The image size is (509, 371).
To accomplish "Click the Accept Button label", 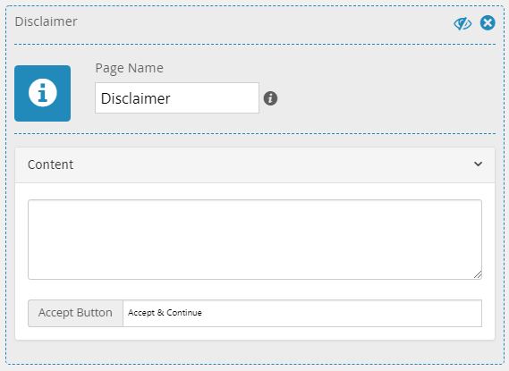I will [x=75, y=313].
